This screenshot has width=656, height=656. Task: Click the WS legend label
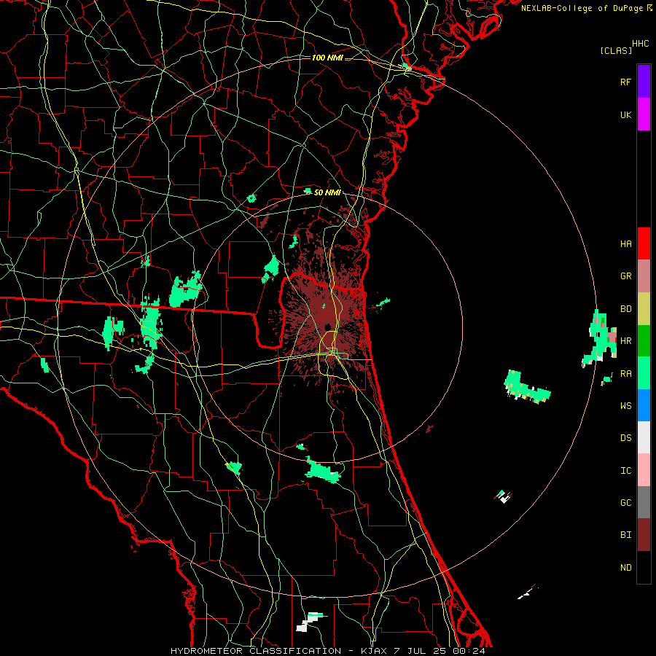[625, 405]
